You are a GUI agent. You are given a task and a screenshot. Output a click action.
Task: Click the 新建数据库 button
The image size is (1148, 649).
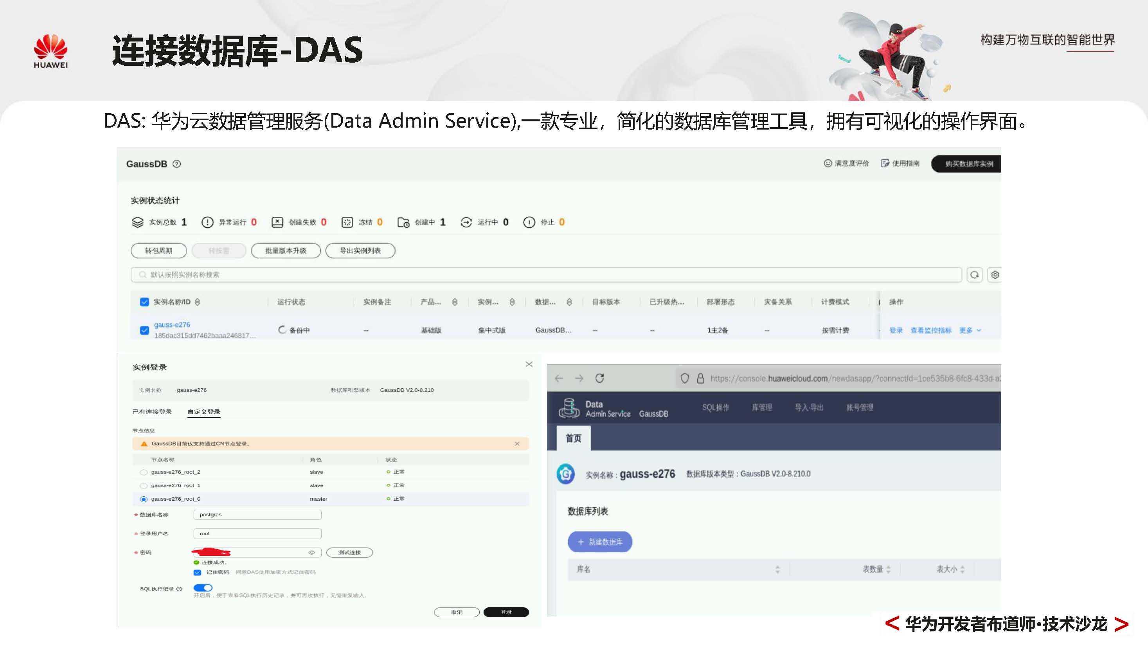(x=599, y=542)
